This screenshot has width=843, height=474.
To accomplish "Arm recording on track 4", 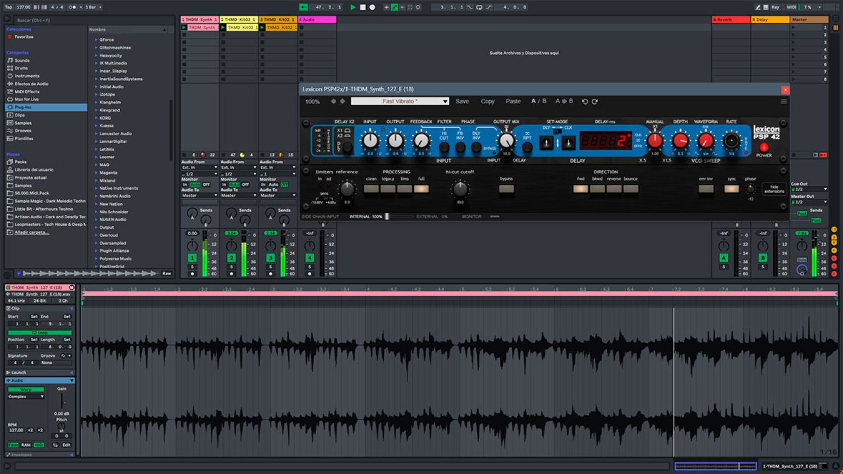I will (x=310, y=273).
